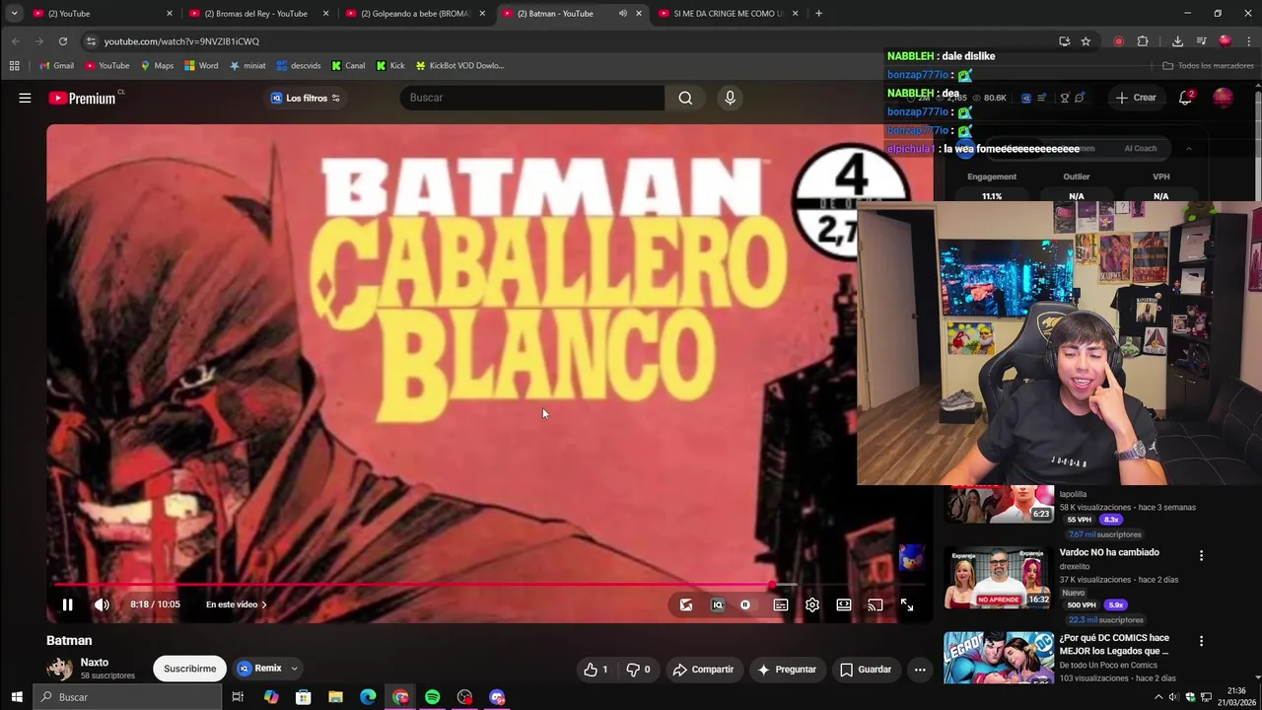Open options for Vardoc NO ha cambiado
This screenshot has height=710, width=1262.
[1201, 556]
